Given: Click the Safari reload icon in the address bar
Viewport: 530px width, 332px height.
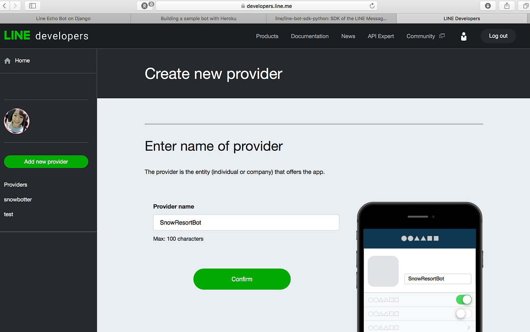Looking at the screenshot, I should click(372, 6).
